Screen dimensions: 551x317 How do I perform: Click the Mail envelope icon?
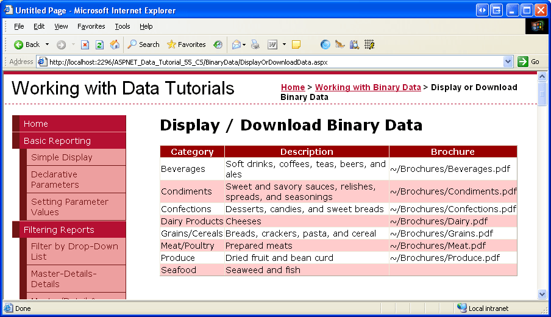click(x=236, y=45)
